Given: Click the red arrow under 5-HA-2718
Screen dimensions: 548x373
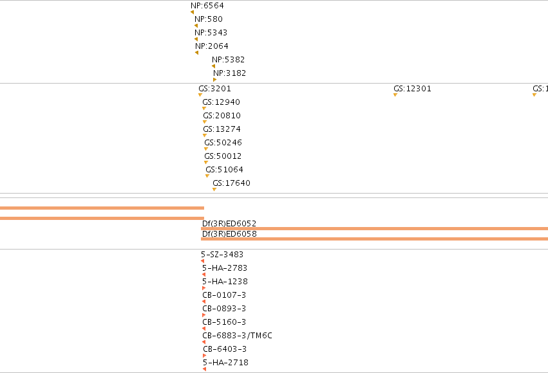Looking at the screenshot, I should click(204, 369).
